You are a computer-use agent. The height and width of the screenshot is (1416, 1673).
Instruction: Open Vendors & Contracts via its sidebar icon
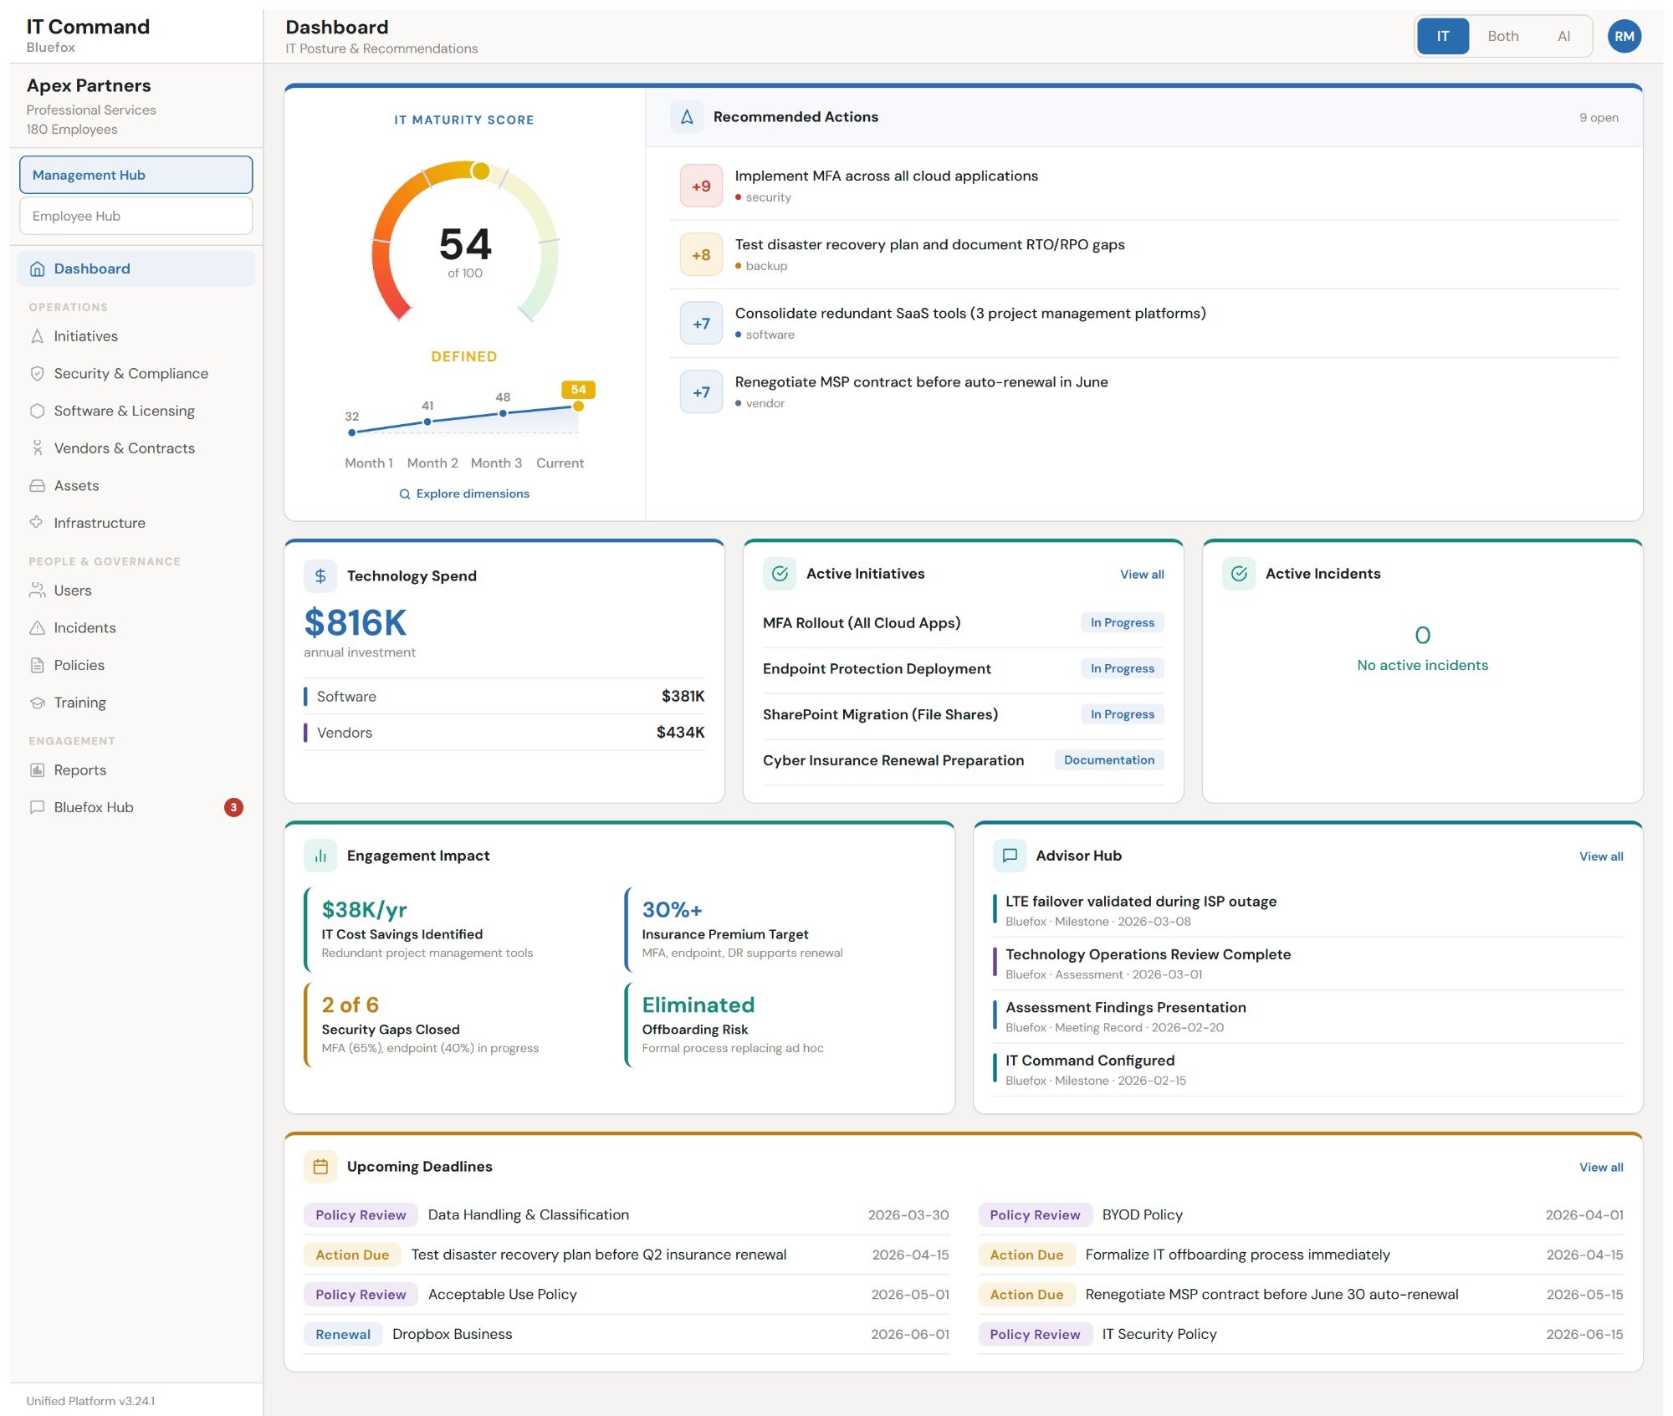37,448
